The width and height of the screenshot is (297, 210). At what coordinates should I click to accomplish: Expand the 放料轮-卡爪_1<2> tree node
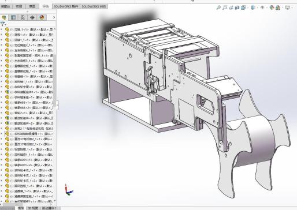[2, 175]
